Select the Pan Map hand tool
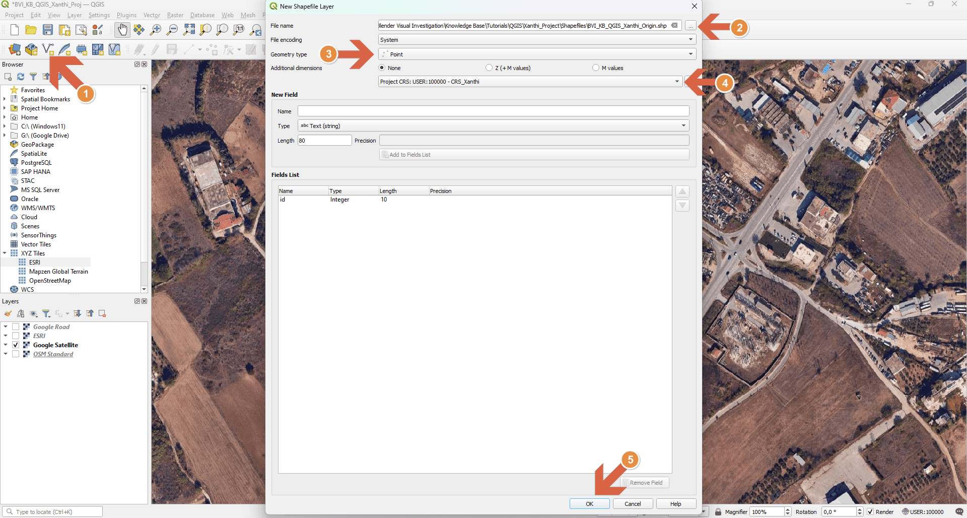Image resolution: width=967 pixels, height=518 pixels. (122, 30)
